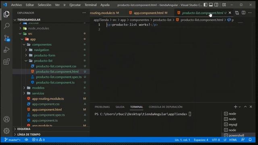
Task: Open errors and warnings count in status bar
Action: (x=39, y=140)
